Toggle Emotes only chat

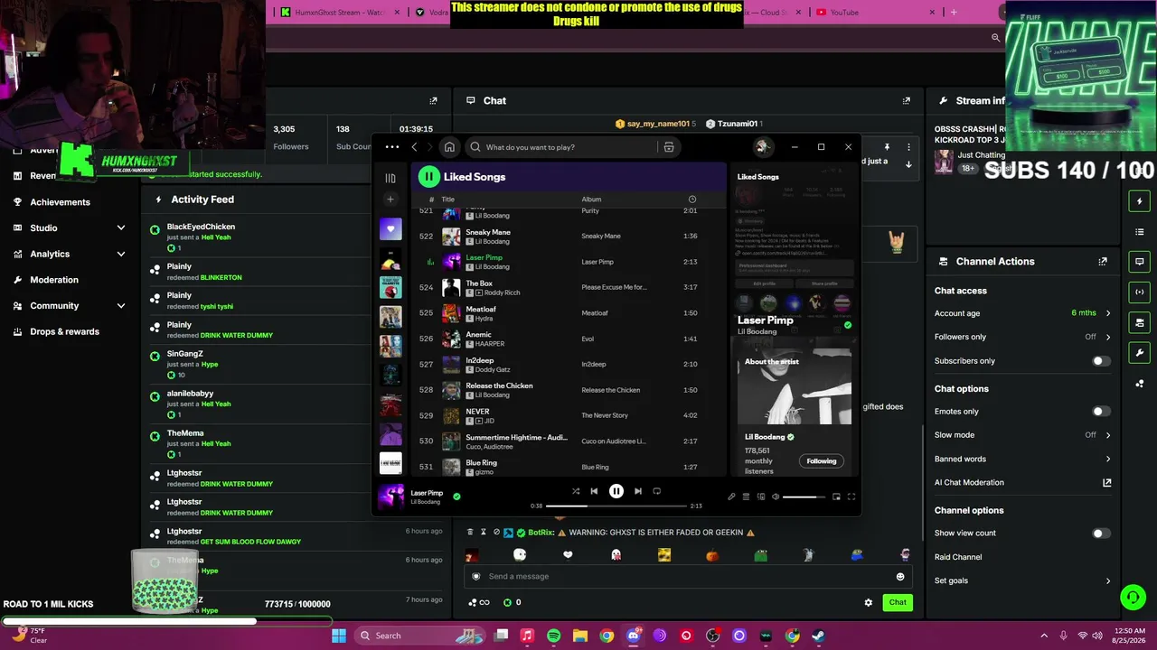[1100, 412]
